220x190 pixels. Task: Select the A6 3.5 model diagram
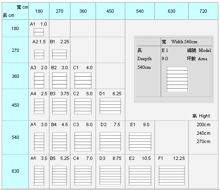coord(39,176)
